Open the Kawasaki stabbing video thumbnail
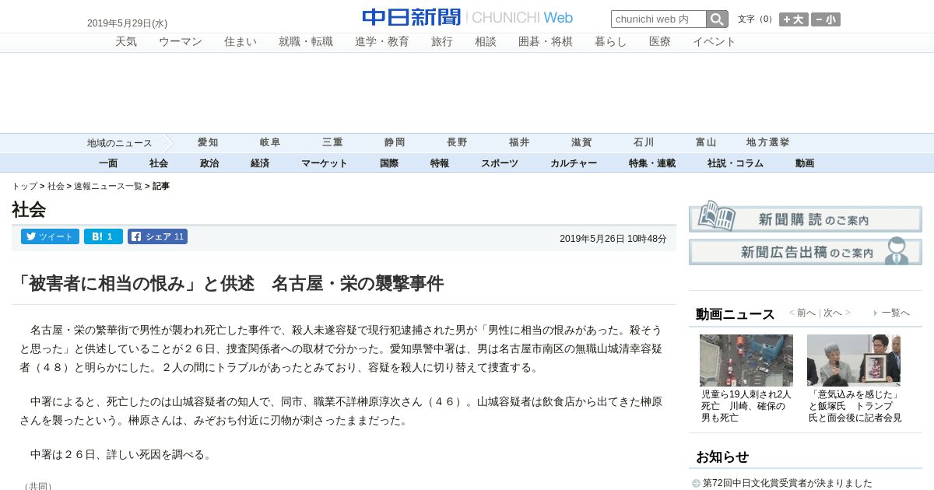The image size is (934, 490). tap(746, 360)
